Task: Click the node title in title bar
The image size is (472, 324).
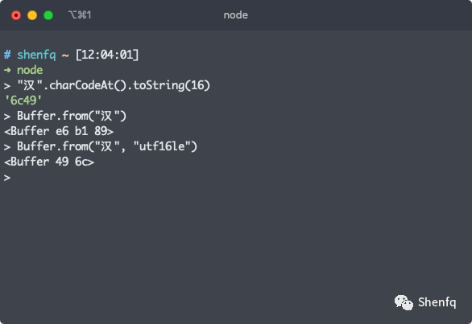Action: click(x=236, y=15)
